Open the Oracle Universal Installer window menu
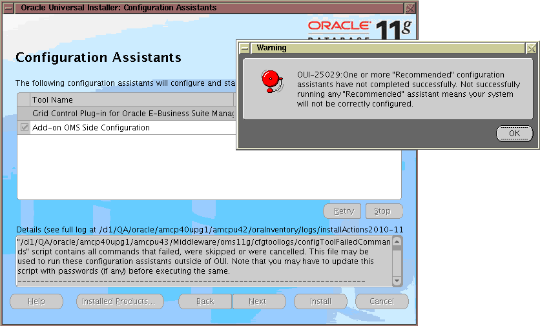The image size is (540, 326). (8, 8)
